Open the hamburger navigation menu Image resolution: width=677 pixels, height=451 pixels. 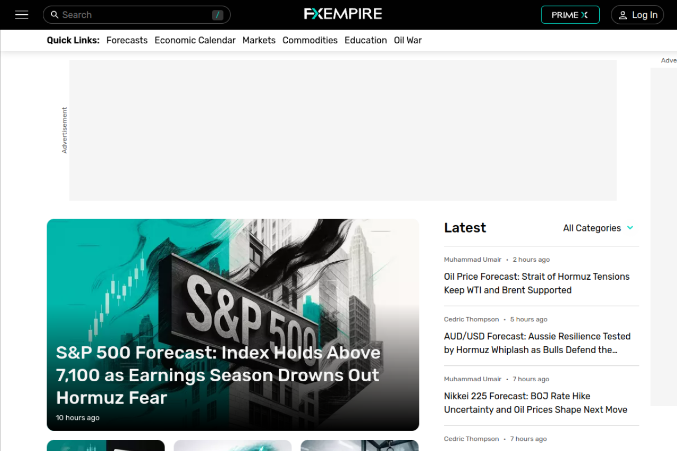point(22,15)
